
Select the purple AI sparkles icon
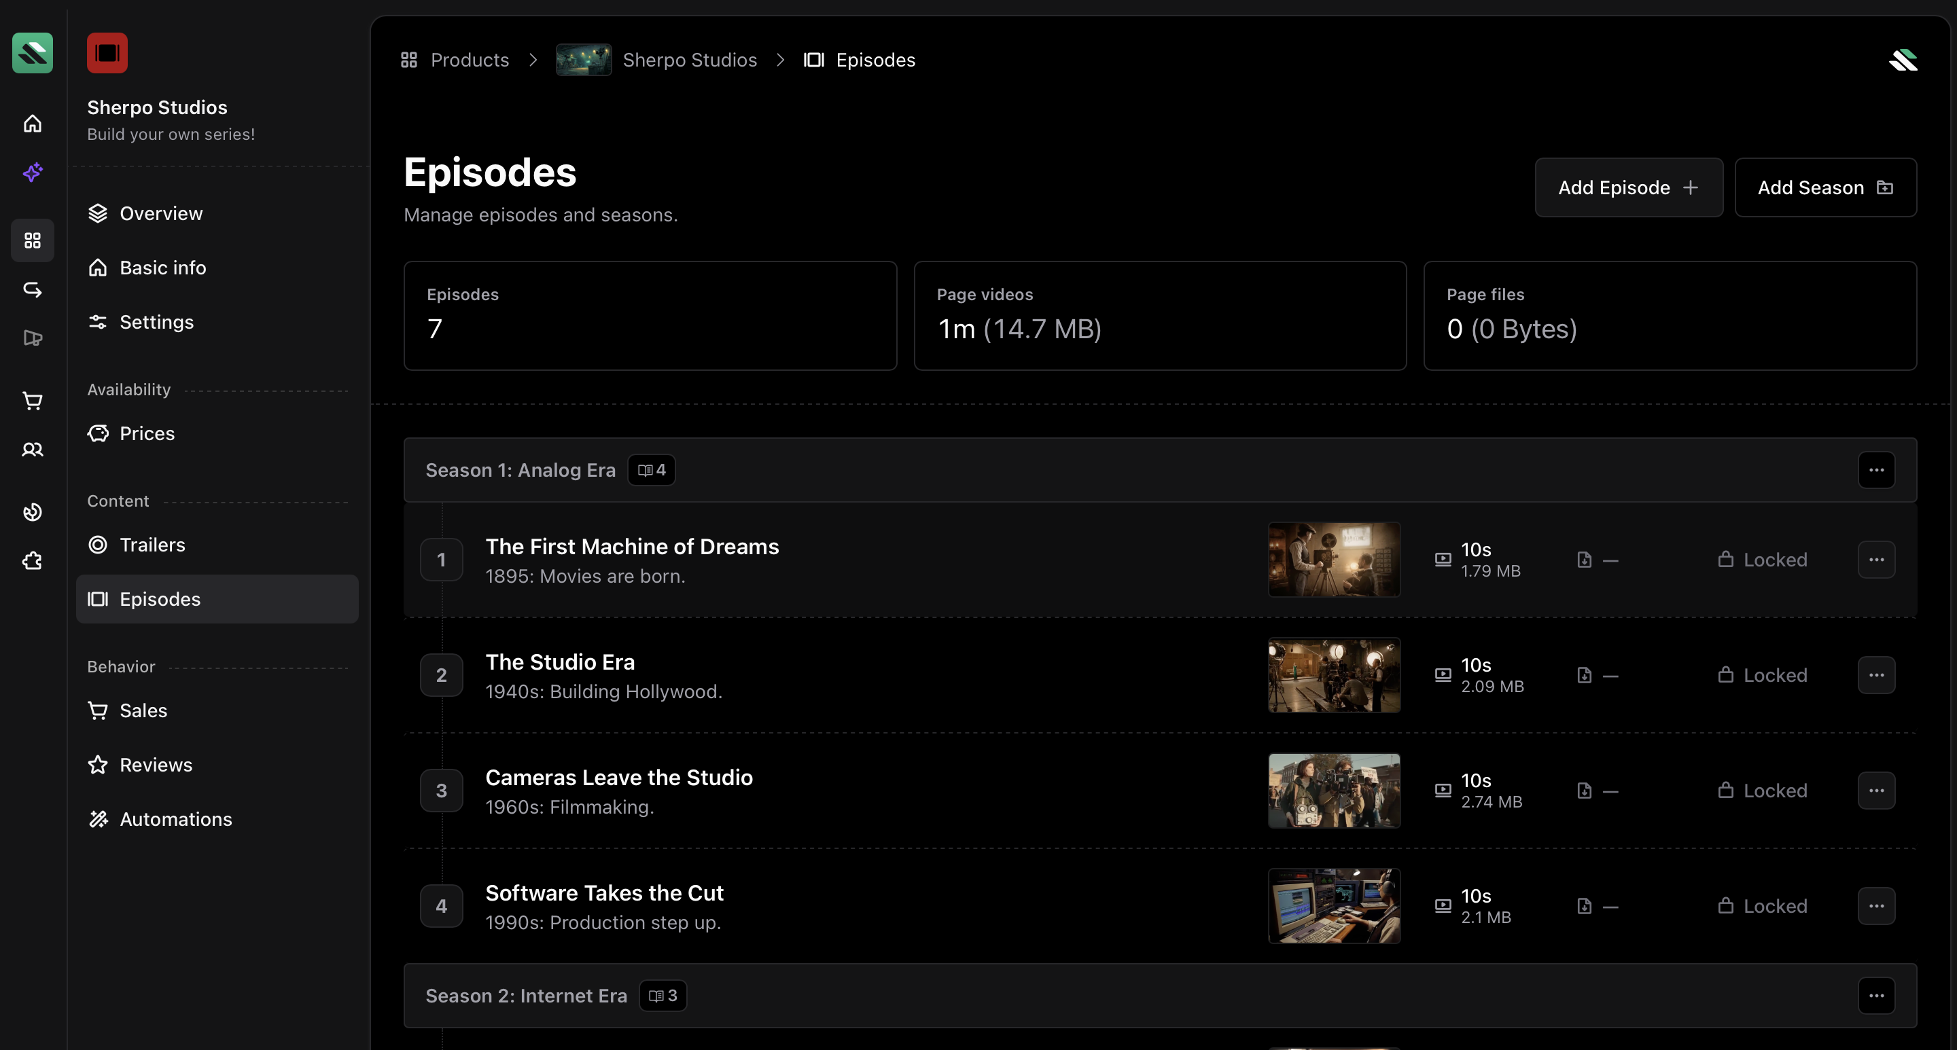[32, 173]
